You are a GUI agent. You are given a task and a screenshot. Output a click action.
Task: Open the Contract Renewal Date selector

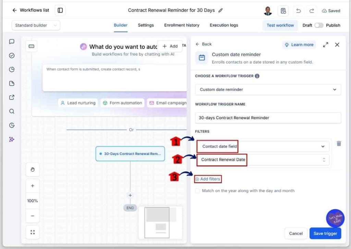point(263,160)
